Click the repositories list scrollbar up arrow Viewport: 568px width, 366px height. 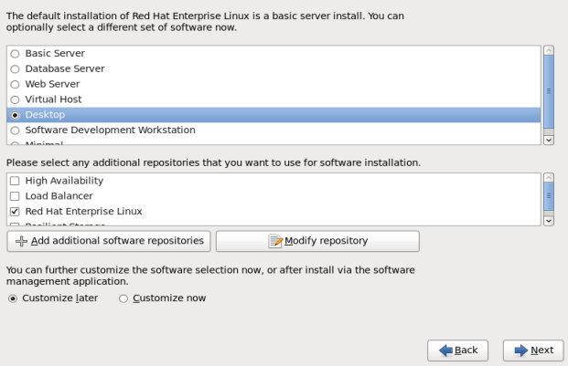point(549,178)
